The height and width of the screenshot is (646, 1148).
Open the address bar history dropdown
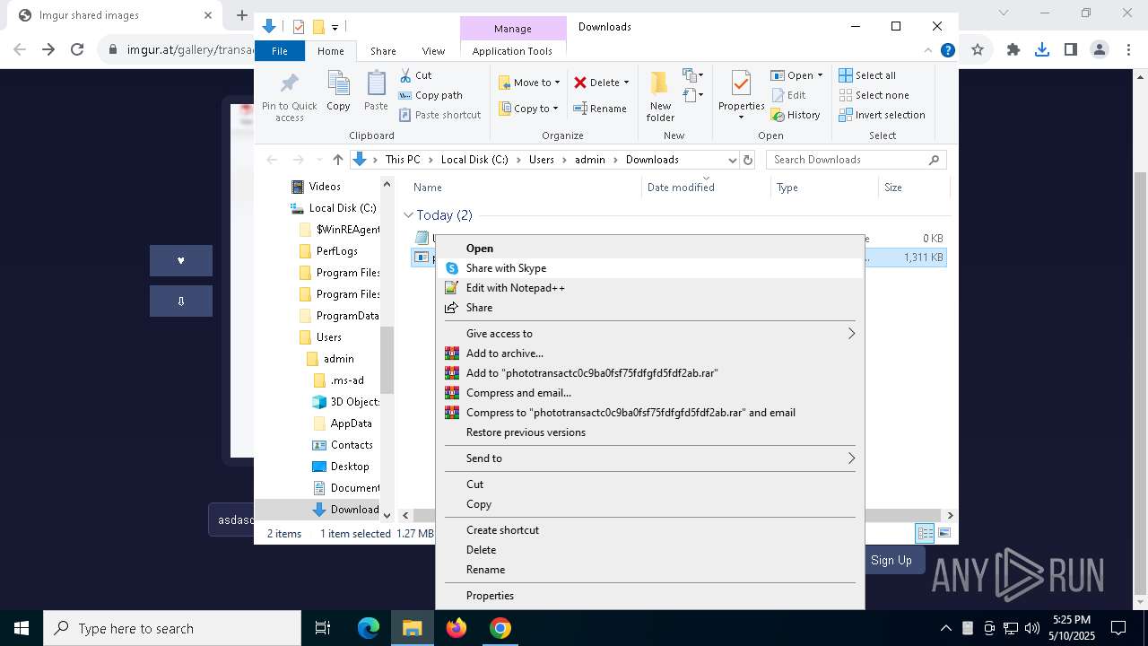point(732,160)
